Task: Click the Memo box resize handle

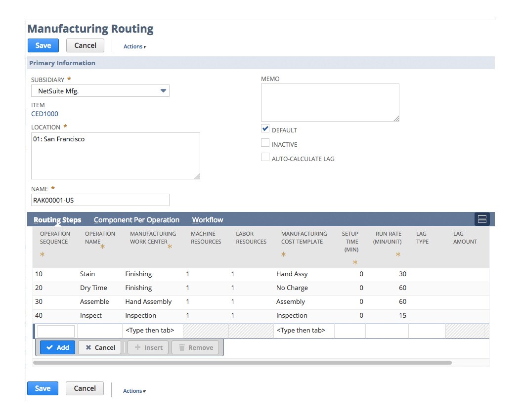Action: click(x=396, y=119)
